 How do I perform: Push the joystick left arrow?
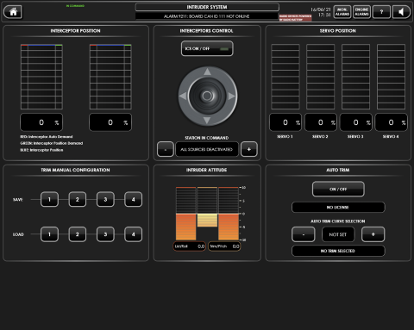coord(183,96)
